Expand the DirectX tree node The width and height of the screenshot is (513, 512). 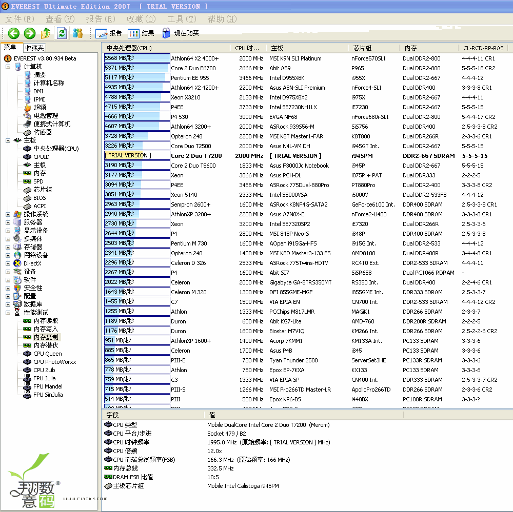(8, 263)
